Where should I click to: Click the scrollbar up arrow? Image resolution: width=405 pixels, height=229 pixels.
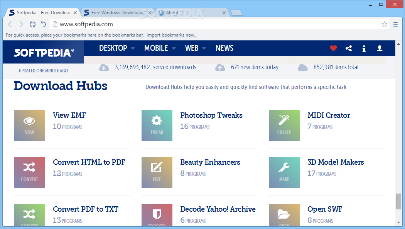coord(398,44)
